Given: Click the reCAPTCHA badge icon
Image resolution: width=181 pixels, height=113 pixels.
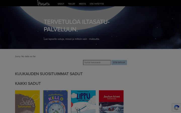Looking at the screenshot, I should (x=176, y=107).
